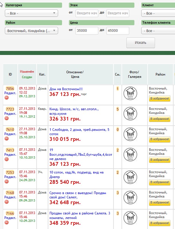The width and height of the screenshot is (175, 229).
Task: Click red minus icon for listing 7168
Action: pos(7,202)
